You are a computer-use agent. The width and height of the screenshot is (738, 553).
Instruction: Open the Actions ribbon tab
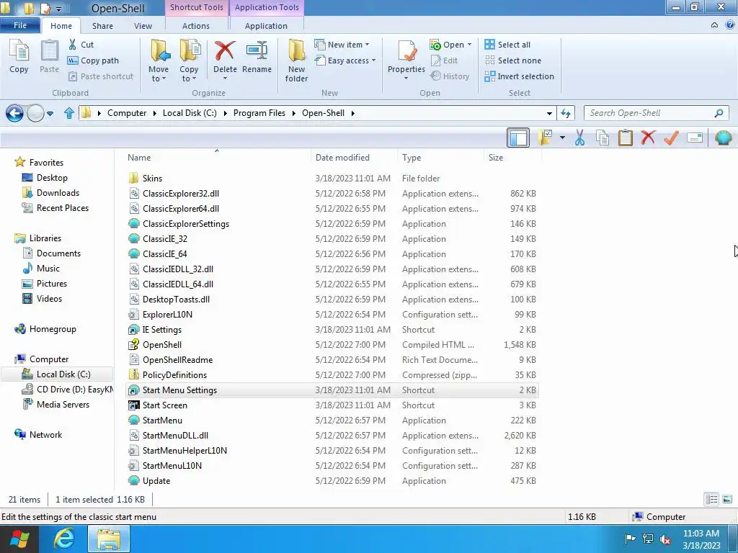196,26
